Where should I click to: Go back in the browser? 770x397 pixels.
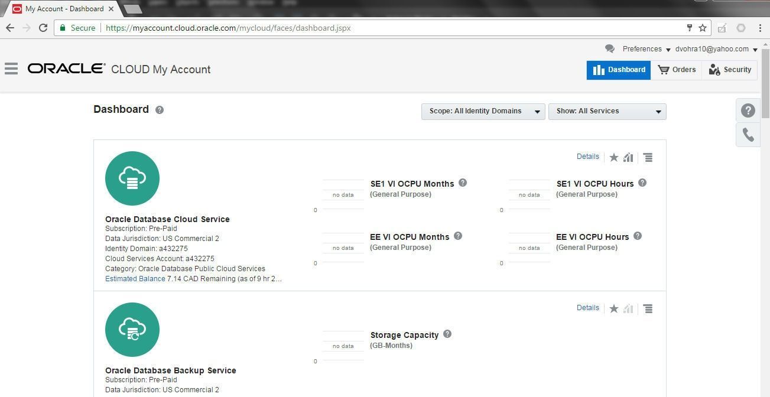point(10,28)
